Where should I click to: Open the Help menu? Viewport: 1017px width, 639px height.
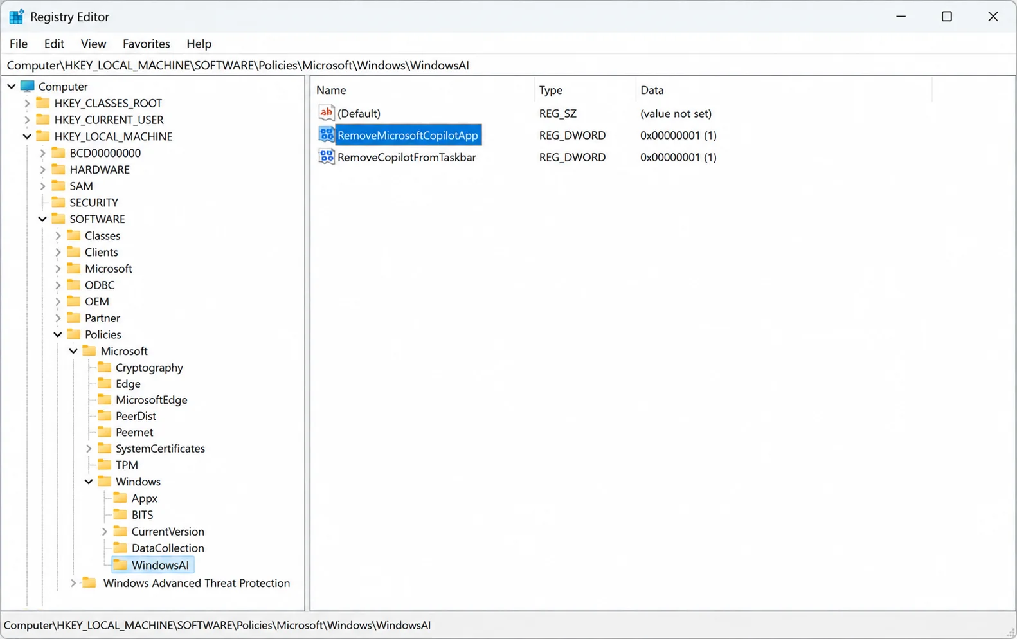(x=199, y=44)
